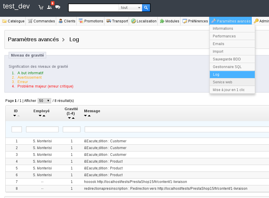
Task: Sort Gravité column descending arrow
Action: click(69, 118)
